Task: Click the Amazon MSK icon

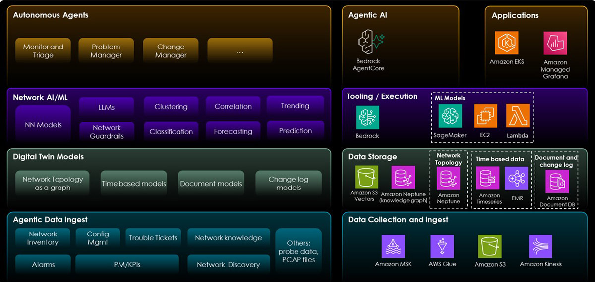Action: tap(393, 246)
